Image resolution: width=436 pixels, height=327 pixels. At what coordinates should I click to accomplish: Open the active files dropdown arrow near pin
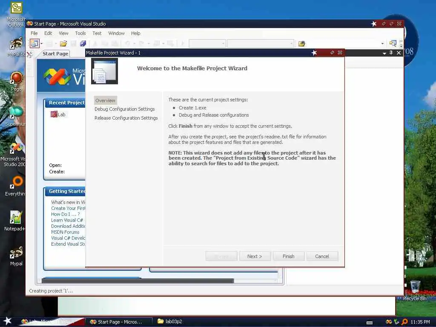click(384, 53)
